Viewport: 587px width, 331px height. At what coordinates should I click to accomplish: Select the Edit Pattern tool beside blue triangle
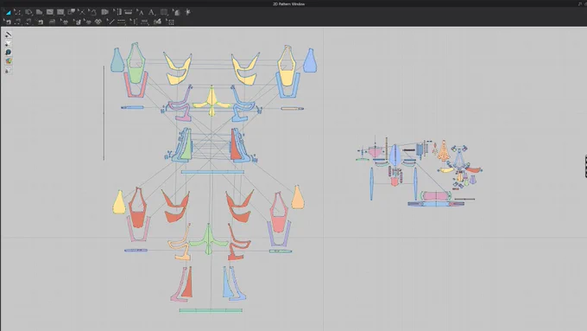tap(17, 12)
